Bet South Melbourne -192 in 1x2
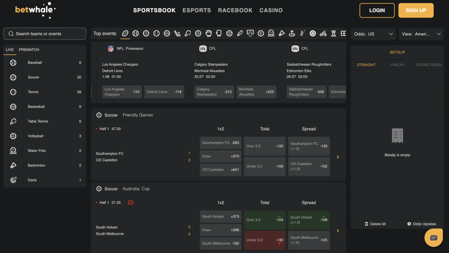Viewport: 449px width, 253px height. 221,243
